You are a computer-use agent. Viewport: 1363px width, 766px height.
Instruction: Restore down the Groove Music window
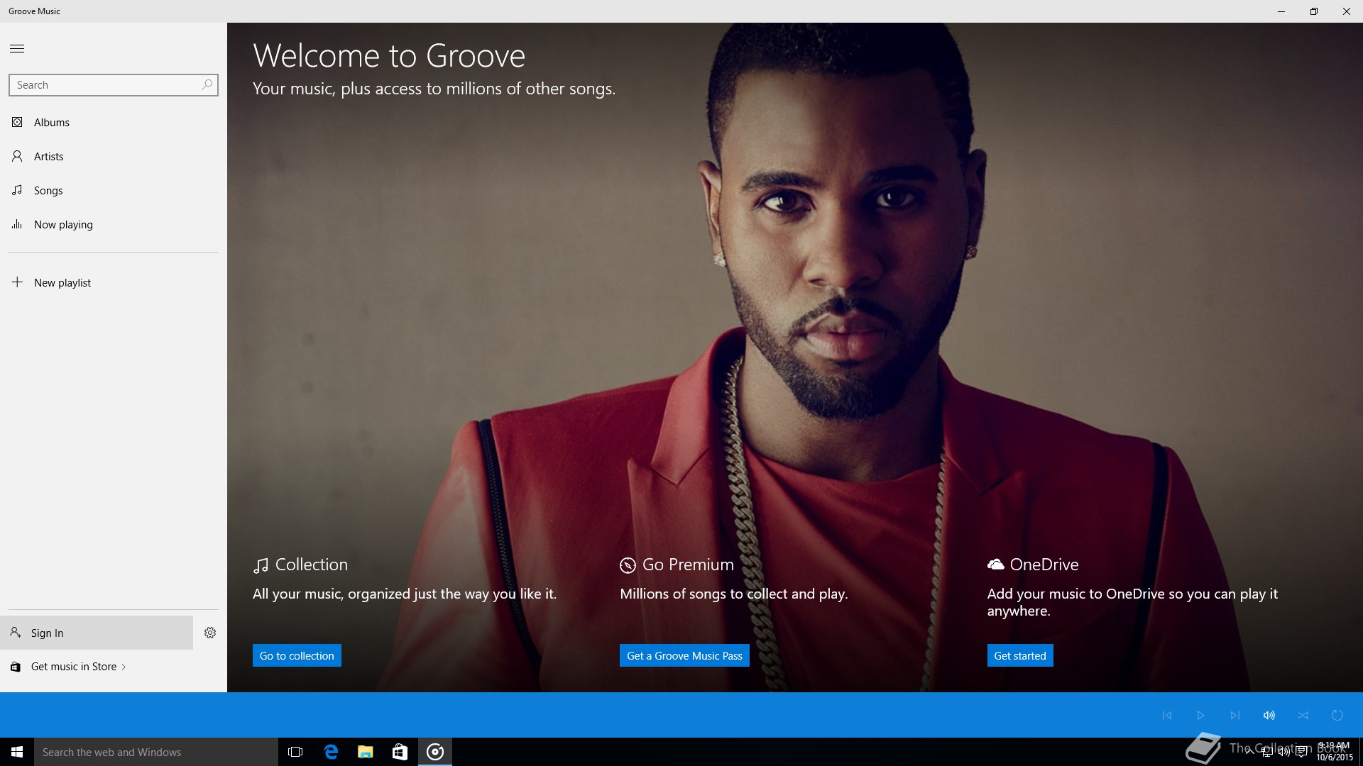point(1314,11)
